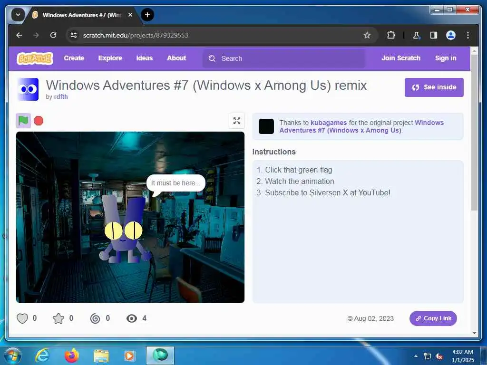Image resolution: width=487 pixels, height=365 pixels.
Task: Enter full screen mode for the player
Action: click(237, 121)
